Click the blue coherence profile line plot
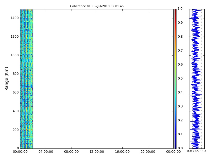Screen dimensions: 211x158 click(x=196, y=79)
